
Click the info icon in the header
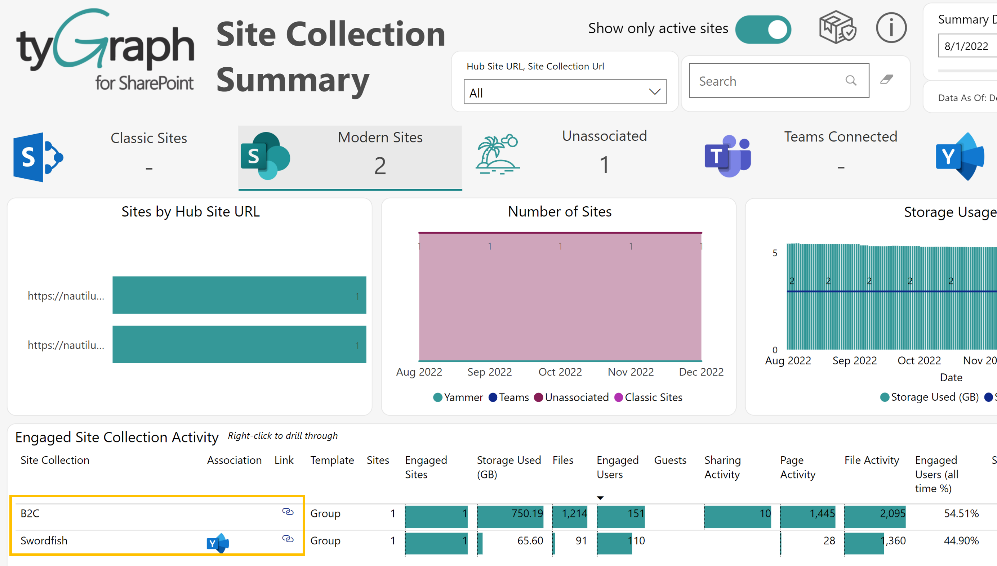(x=891, y=28)
